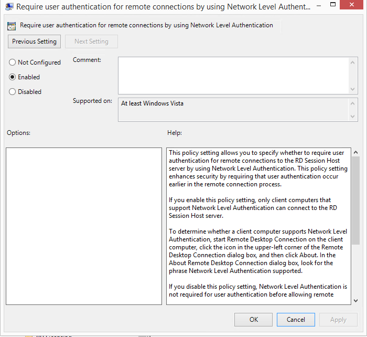Viewport: 367px width, 337px height.
Task: Click the Apply button
Action: click(338, 320)
